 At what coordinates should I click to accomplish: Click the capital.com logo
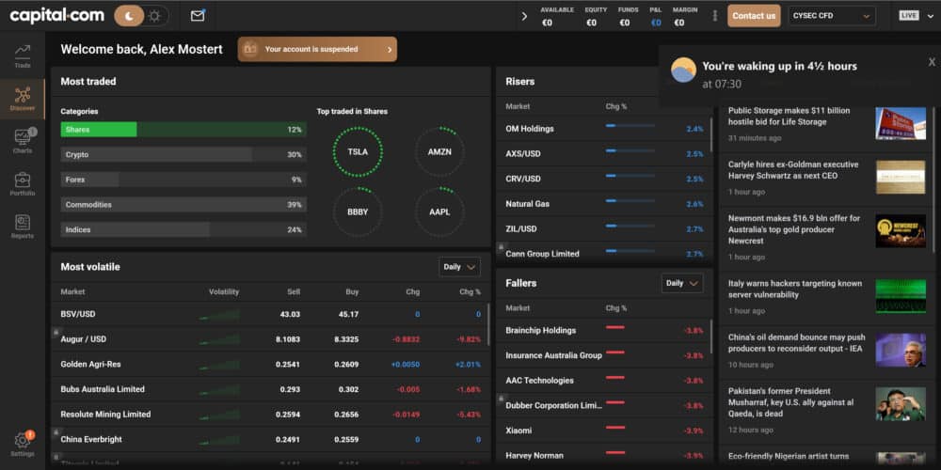point(57,16)
